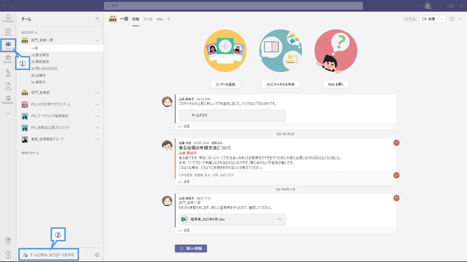
Task: Click the 会議 meet button
Action: [x=429, y=19]
